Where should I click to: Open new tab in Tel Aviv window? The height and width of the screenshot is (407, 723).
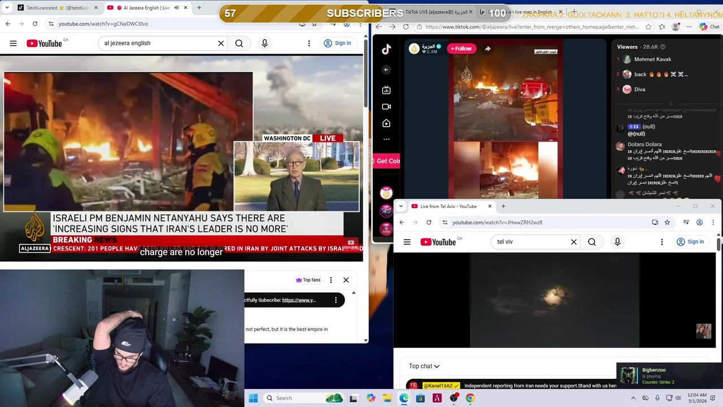tap(503, 206)
